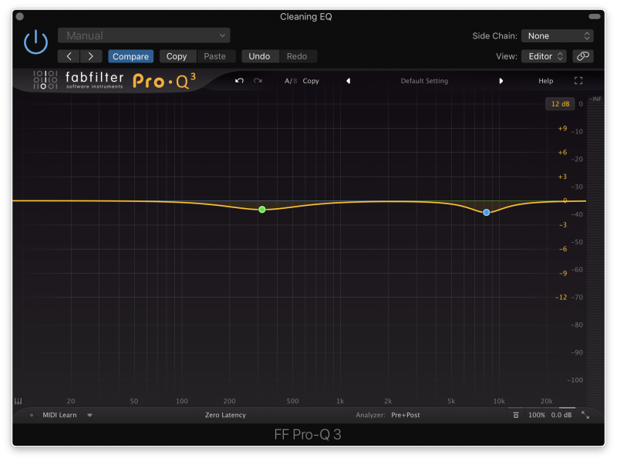Select next FabFilter preset arrow
Image resolution: width=617 pixels, height=461 pixels.
[x=501, y=81]
